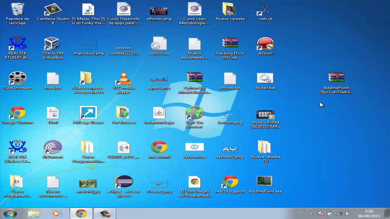This screenshot has width=390, height=219.
Task: Show hidden system tray icons
Action: [311, 214]
